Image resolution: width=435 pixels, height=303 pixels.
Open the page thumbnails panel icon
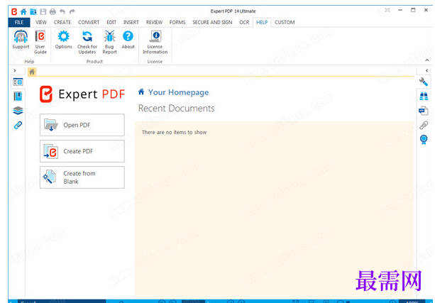pos(18,82)
